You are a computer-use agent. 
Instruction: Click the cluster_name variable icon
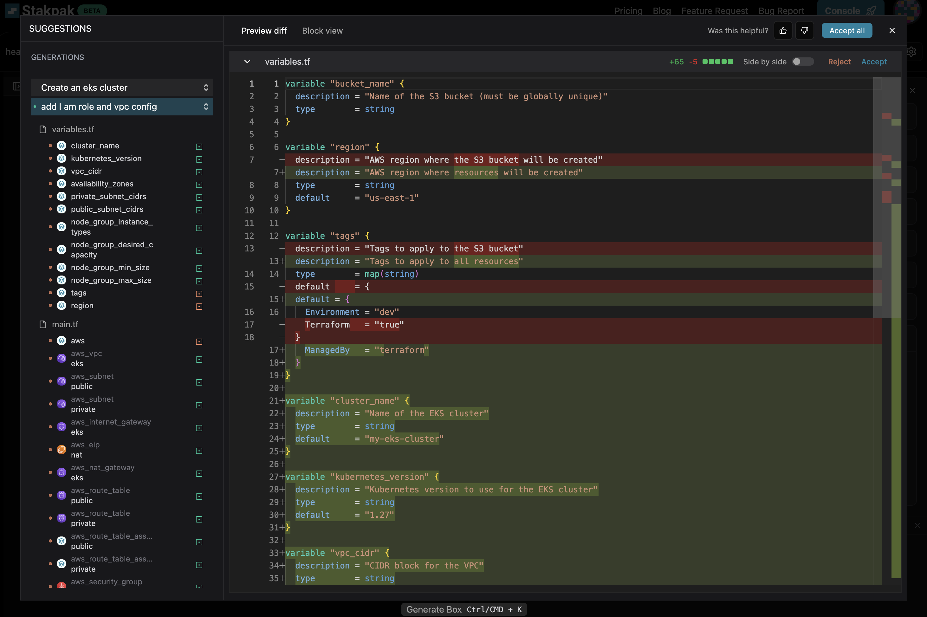62,146
